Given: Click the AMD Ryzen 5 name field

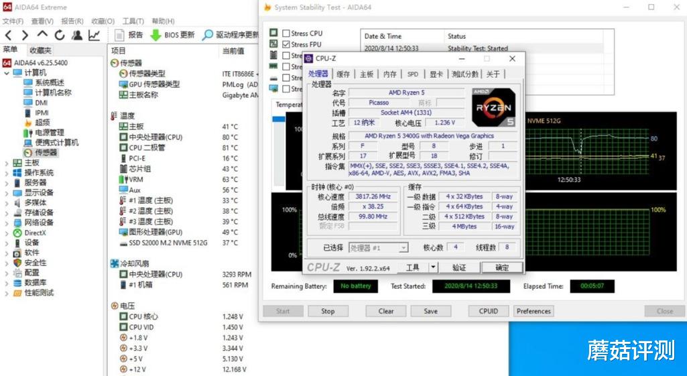Looking at the screenshot, I should pyautogui.click(x=406, y=92).
